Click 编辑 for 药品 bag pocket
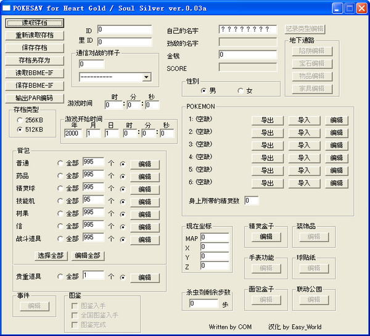The image size is (370, 336). coord(145,177)
